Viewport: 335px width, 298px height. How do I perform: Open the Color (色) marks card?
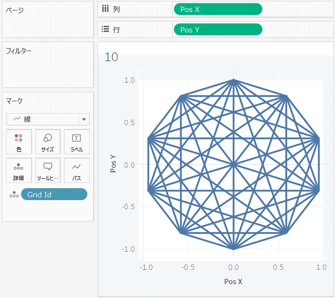[x=19, y=141]
